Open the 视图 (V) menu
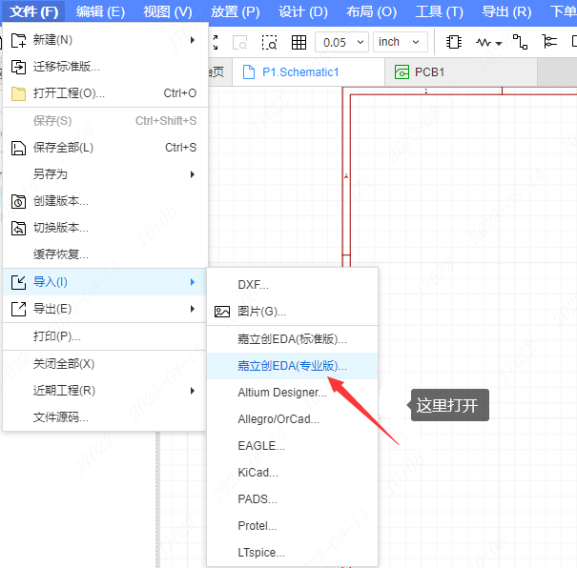This screenshot has width=577, height=568. tap(168, 12)
